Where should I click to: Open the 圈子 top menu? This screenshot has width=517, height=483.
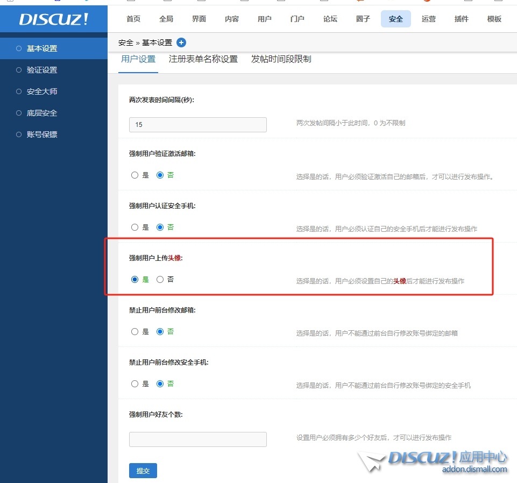point(363,19)
